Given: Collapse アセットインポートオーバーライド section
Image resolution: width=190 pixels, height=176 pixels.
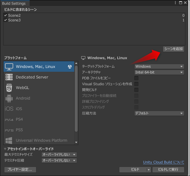Looking at the screenshot, I should coord(5,149).
